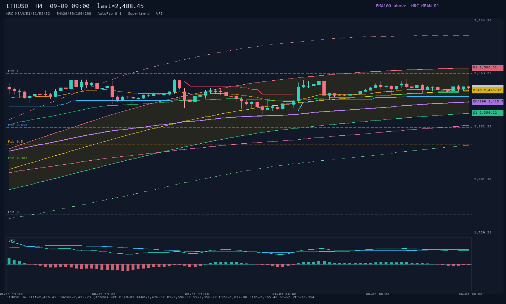
Task: Click the bottom summary line starting 'ETHUSD H4 last='
Action: (x=160, y=297)
